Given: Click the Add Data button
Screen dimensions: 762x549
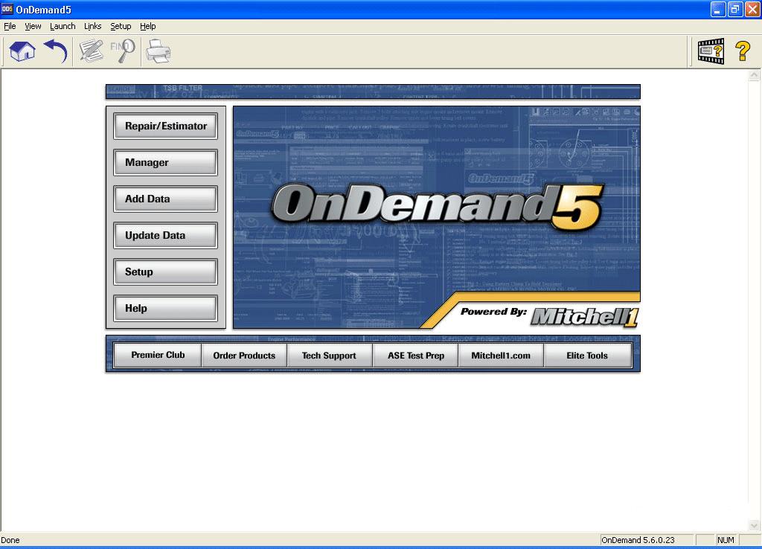Looking at the screenshot, I should click(166, 199).
